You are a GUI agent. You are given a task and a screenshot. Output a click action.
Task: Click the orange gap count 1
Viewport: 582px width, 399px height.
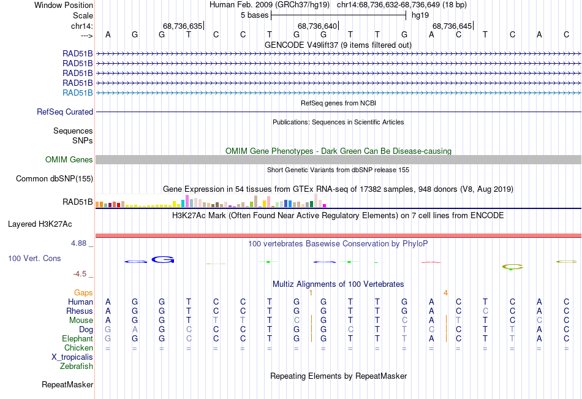(x=311, y=293)
